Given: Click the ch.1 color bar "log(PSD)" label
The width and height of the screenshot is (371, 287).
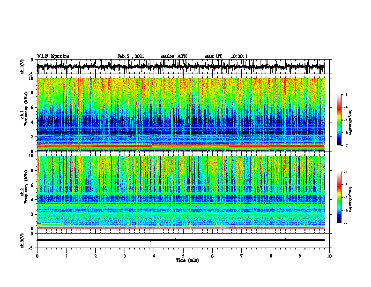Looking at the screenshot, I should 351,122.
